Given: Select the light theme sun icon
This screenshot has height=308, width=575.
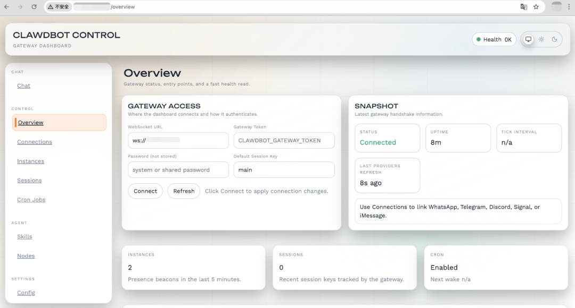Looking at the screenshot, I should pos(541,39).
